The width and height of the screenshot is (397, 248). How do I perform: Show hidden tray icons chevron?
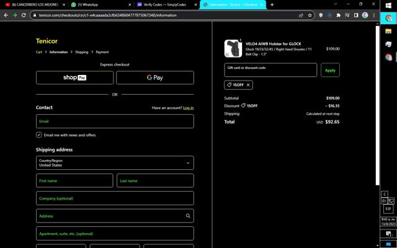pyautogui.click(x=385, y=194)
